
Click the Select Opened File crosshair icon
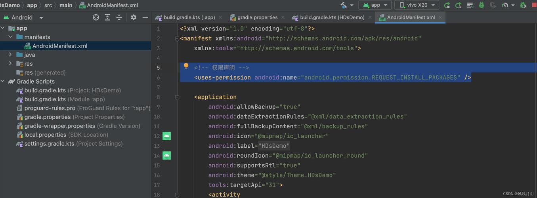pyautogui.click(x=96, y=17)
